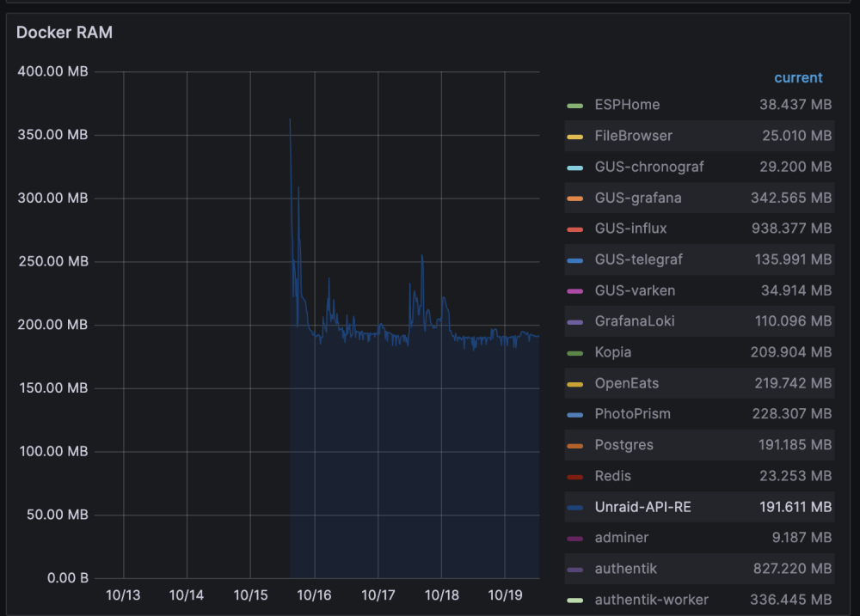The height and width of the screenshot is (616, 860).
Task: Click the 938.377 MB GUS-influx value
Action: coord(791,229)
